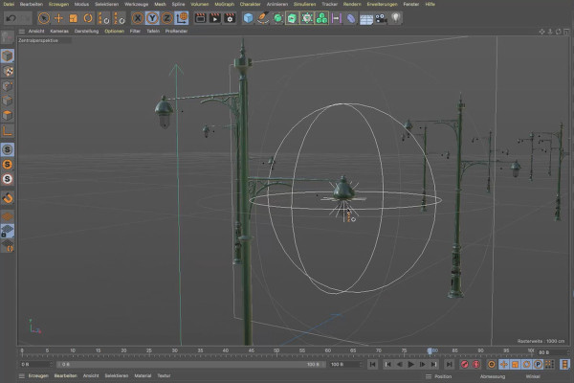
Task: Add a Cube primitive object
Action: 248,18
